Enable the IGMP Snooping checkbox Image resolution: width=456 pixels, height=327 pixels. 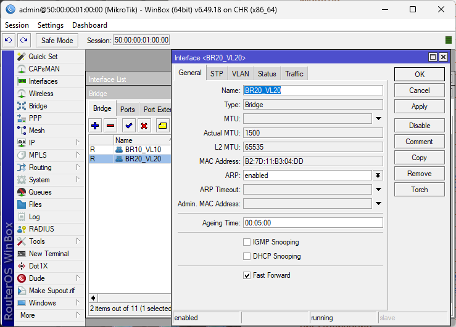pos(247,242)
